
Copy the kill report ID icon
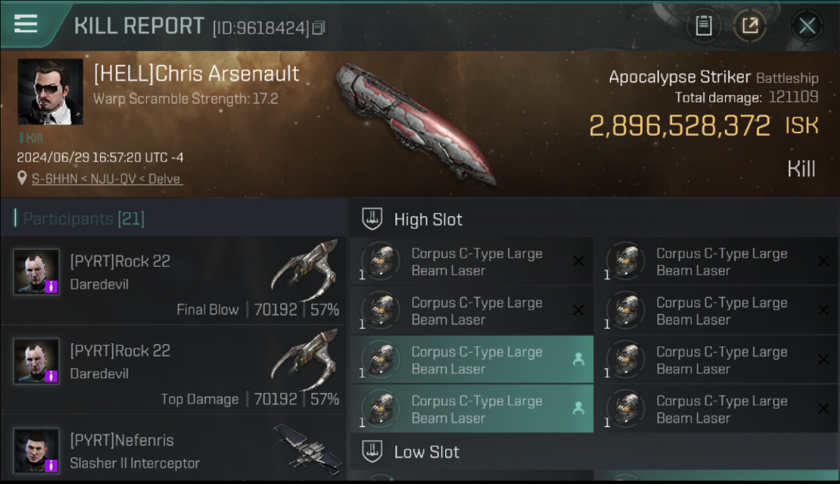click(x=318, y=28)
